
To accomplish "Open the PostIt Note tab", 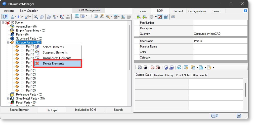I will pos(183,75).
